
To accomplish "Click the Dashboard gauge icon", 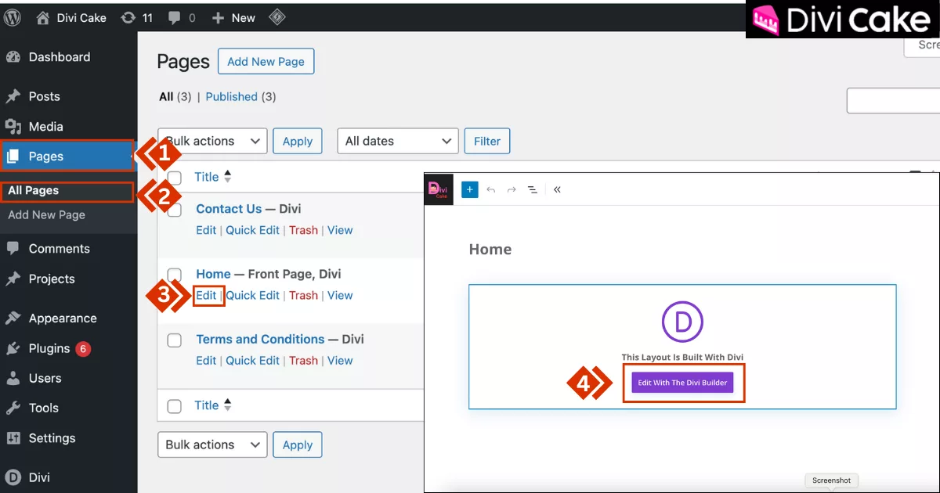I will pyautogui.click(x=13, y=57).
